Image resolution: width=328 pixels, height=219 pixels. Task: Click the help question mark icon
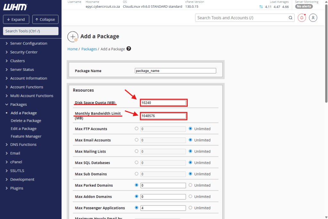click(x=129, y=49)
